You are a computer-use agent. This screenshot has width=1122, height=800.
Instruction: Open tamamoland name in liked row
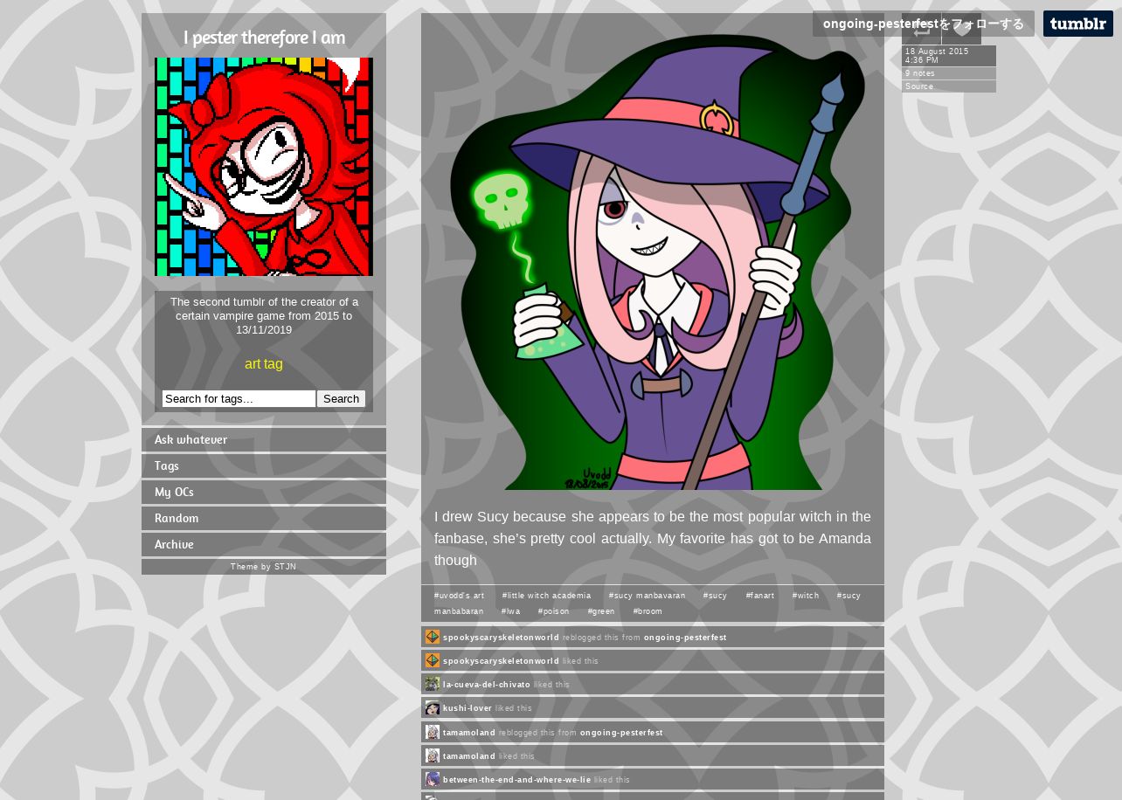coord(469,756)
